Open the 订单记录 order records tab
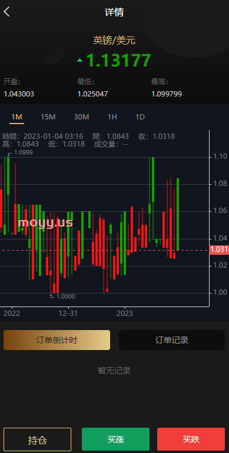The height and width of the screenshot is (453, 229). (172, 340)
